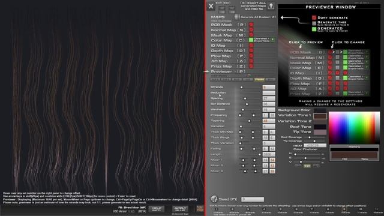The image size is (384, 216).
Task: Toggle the Mask Map red status square
Action: (251, 35)
